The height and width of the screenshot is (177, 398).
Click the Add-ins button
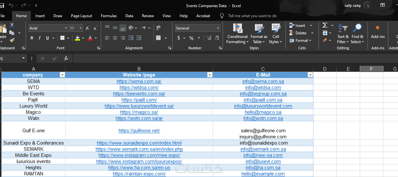(x=378, y=32)
